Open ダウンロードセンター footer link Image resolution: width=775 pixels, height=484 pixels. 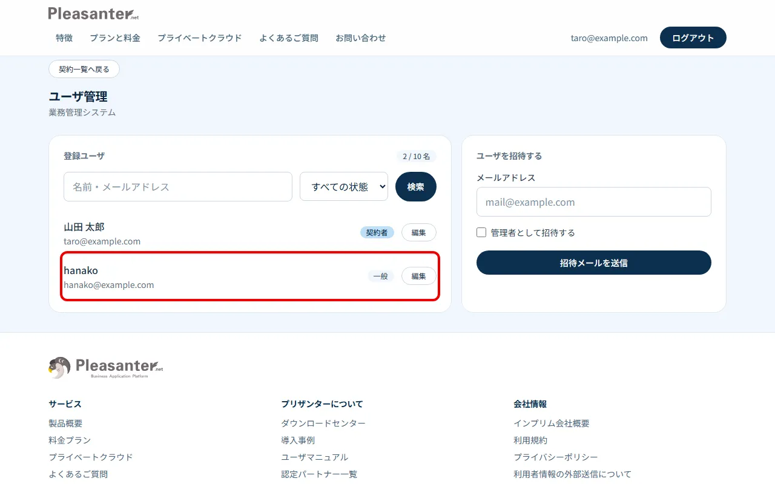(323, 423)
